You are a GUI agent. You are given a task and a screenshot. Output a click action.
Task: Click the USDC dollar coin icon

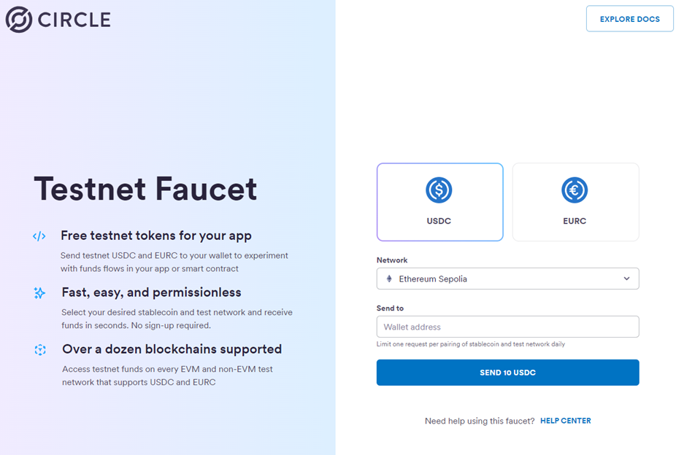point(439,190)
